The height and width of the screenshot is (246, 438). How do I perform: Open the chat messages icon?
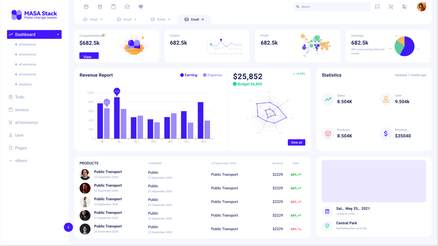(x=377, y=7)
